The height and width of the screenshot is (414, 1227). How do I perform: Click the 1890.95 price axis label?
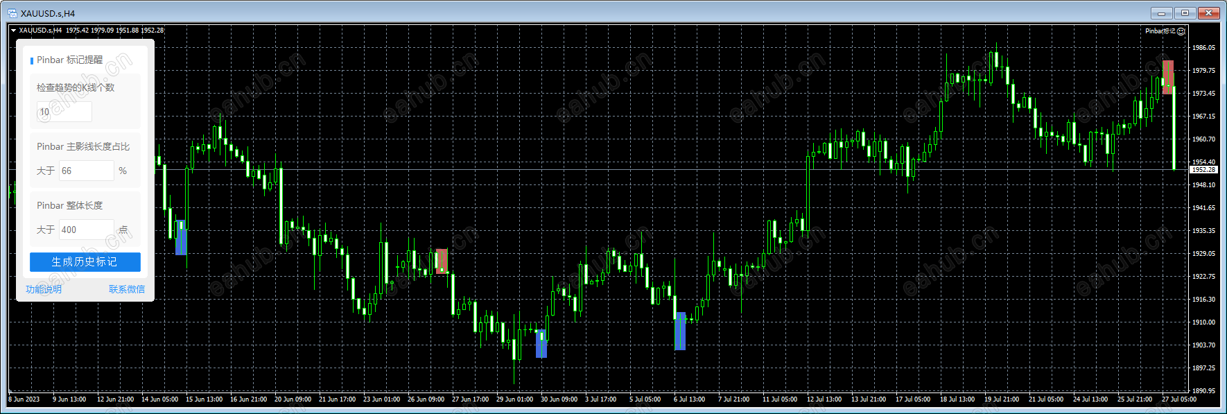click(1203, 391)
